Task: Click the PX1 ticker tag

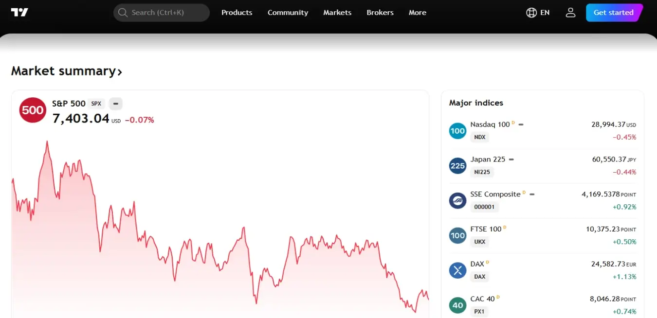Action: click(x=479, y=312)
